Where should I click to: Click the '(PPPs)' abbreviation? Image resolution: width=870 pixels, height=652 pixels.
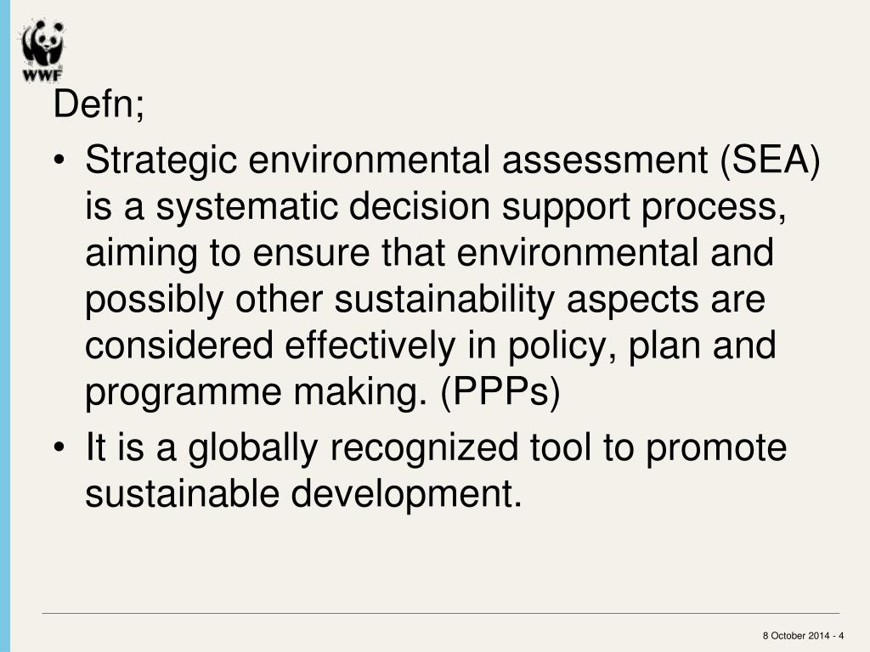pyautogui.click(x=500, y=392)
